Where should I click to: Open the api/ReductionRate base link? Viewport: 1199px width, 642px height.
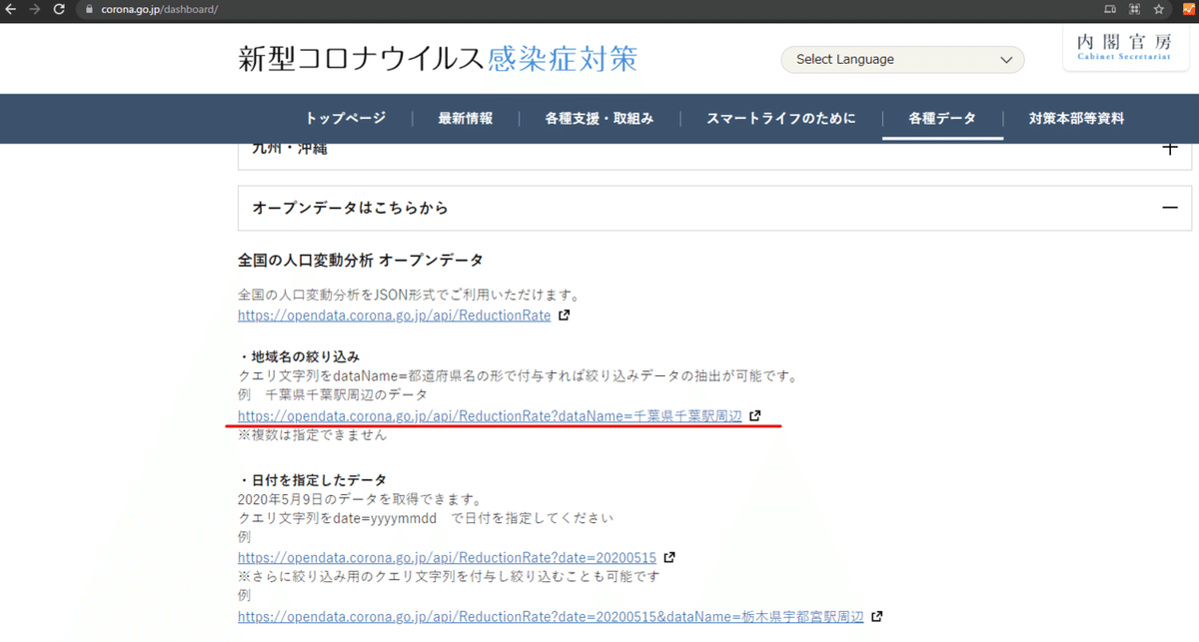coord(395,316)
